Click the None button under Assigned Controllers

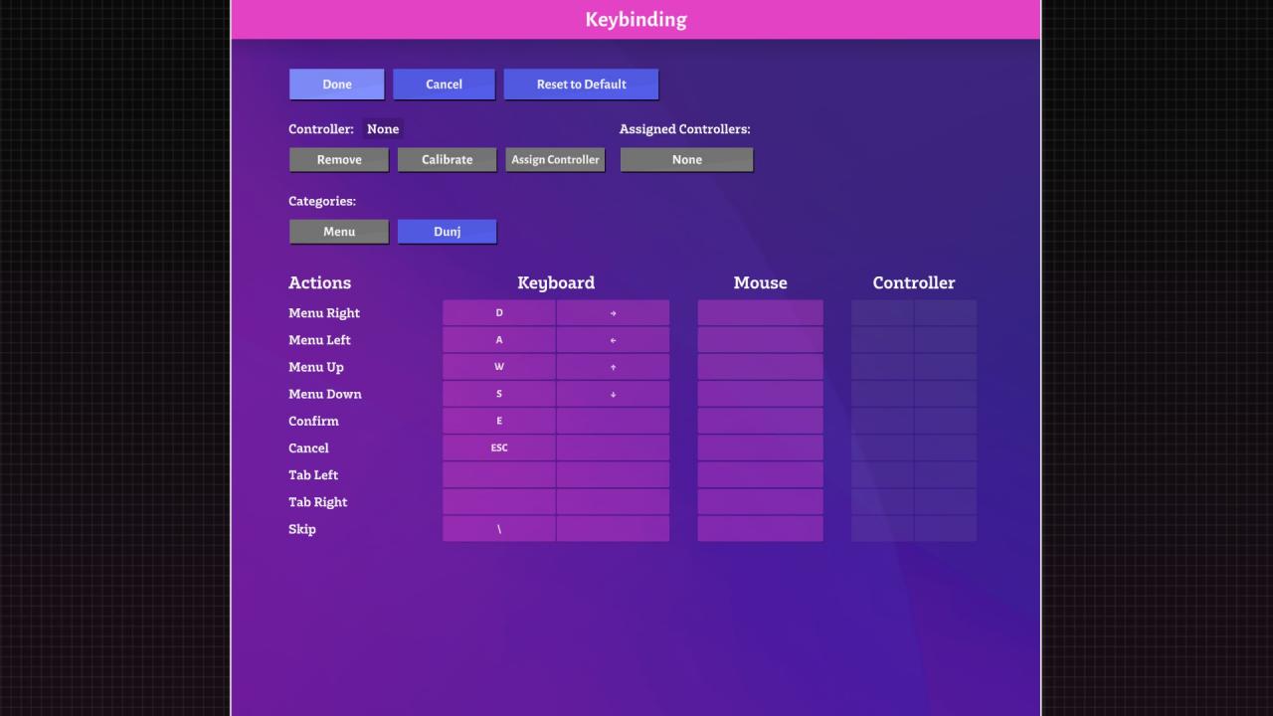pyautogui.click(x=686, y=160)
